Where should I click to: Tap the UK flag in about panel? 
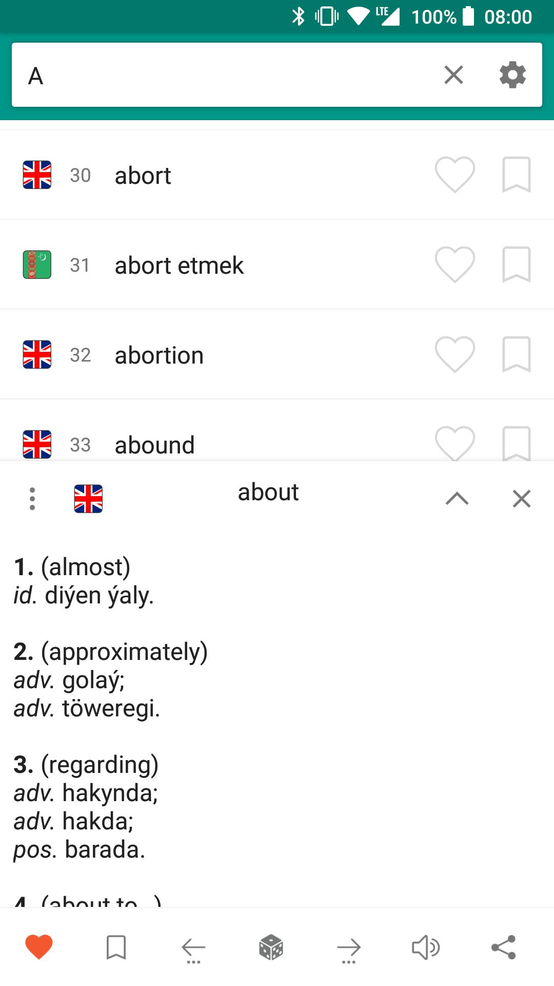88,499
